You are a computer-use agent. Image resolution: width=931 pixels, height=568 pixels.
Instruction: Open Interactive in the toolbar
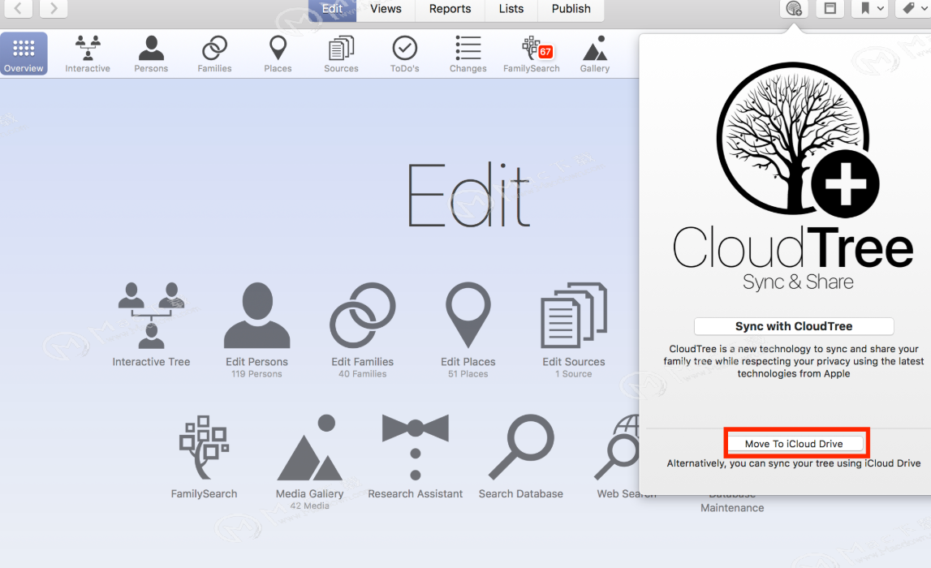tap(88, 54)
